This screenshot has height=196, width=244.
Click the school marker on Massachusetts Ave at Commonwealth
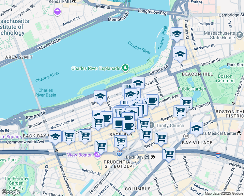[55, 138]
